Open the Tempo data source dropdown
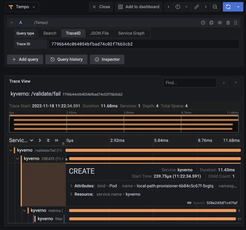The height and width of the screenshot is (230, 246). 22,7
